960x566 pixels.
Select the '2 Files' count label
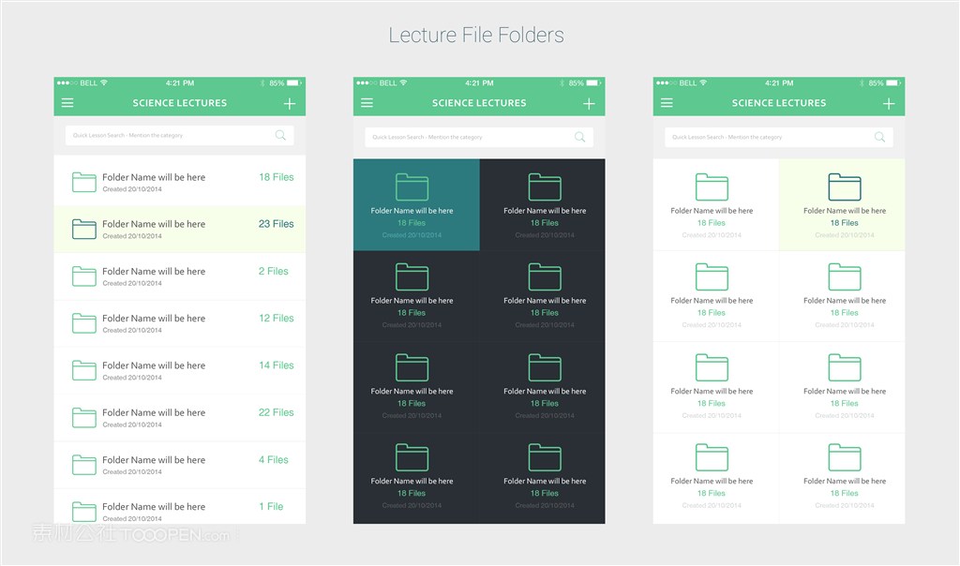(273, 271)
